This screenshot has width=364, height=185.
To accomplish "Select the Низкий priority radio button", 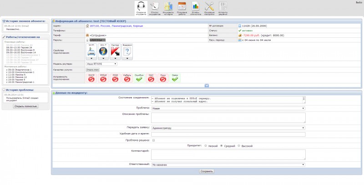I will (x=206, y=146).
